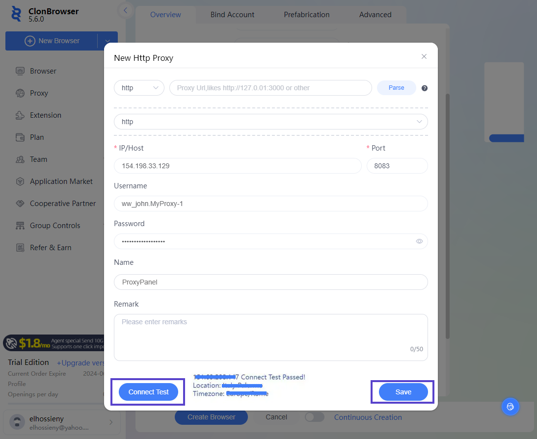Switch to the Bind Account tab
The height and width of the screenshot is (439, 537).
coord(232,15)
